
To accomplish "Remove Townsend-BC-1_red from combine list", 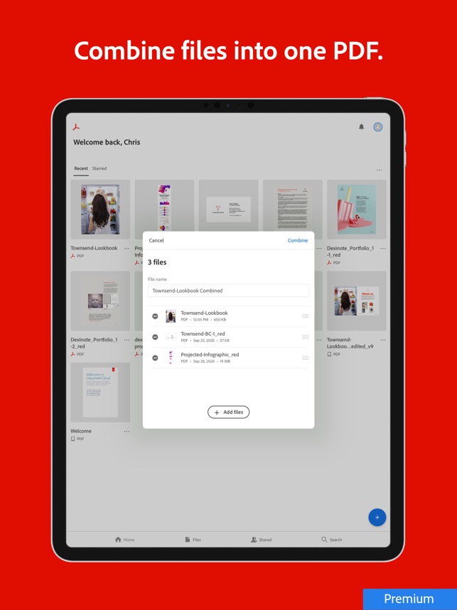I will coord(155,337).
